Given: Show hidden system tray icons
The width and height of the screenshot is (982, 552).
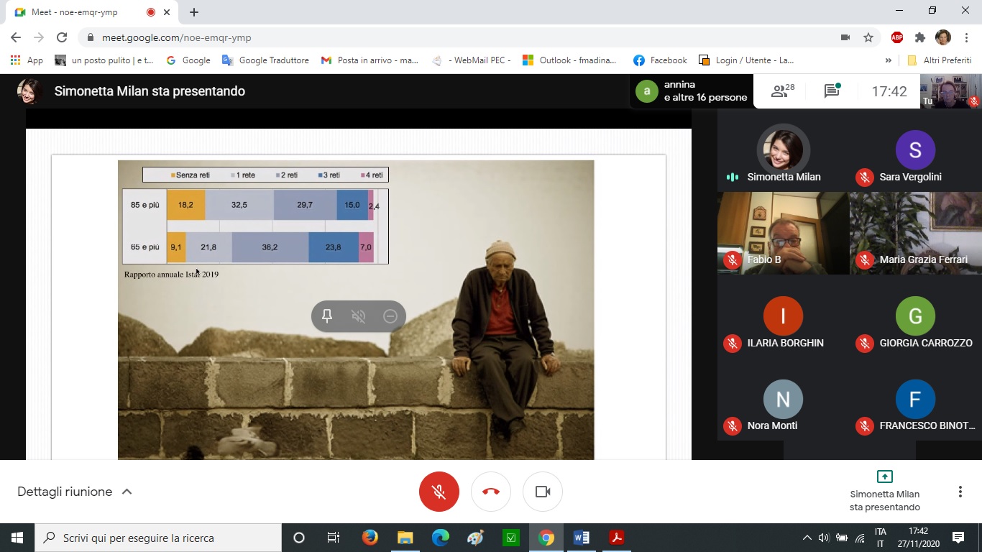Looking at the screenshot, I should (807, 538).
